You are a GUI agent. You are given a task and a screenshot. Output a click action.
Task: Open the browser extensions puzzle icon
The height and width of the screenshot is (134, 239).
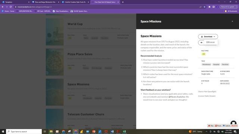pyautogui.click(x=209, y=7)
